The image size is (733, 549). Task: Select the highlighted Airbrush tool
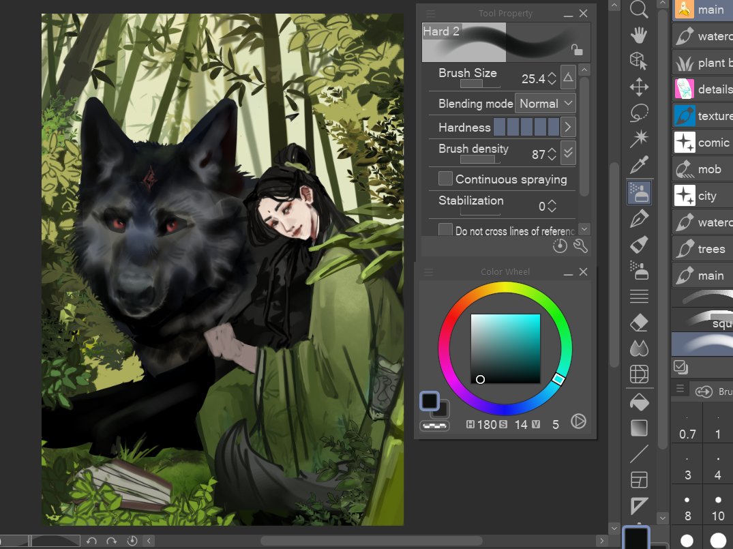click(x=639, y=192)
